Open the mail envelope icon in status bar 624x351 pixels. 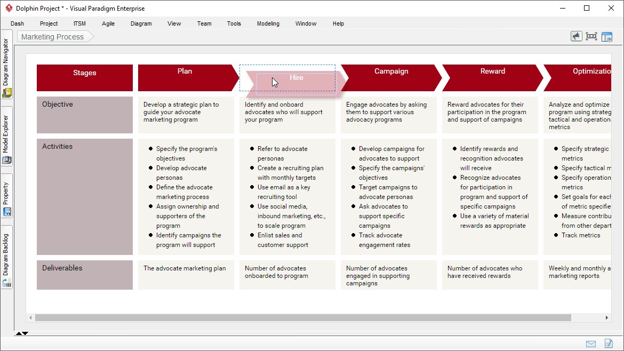point(591,344)
